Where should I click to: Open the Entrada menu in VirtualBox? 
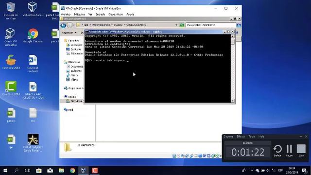(x=100, y=14)
